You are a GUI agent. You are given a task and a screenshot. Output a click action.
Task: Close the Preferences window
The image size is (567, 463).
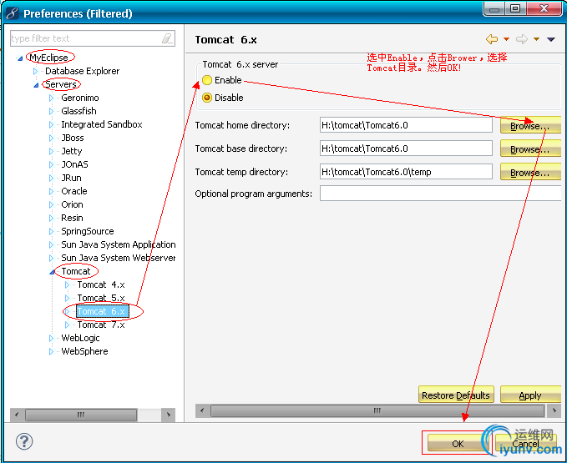point(544,8)
